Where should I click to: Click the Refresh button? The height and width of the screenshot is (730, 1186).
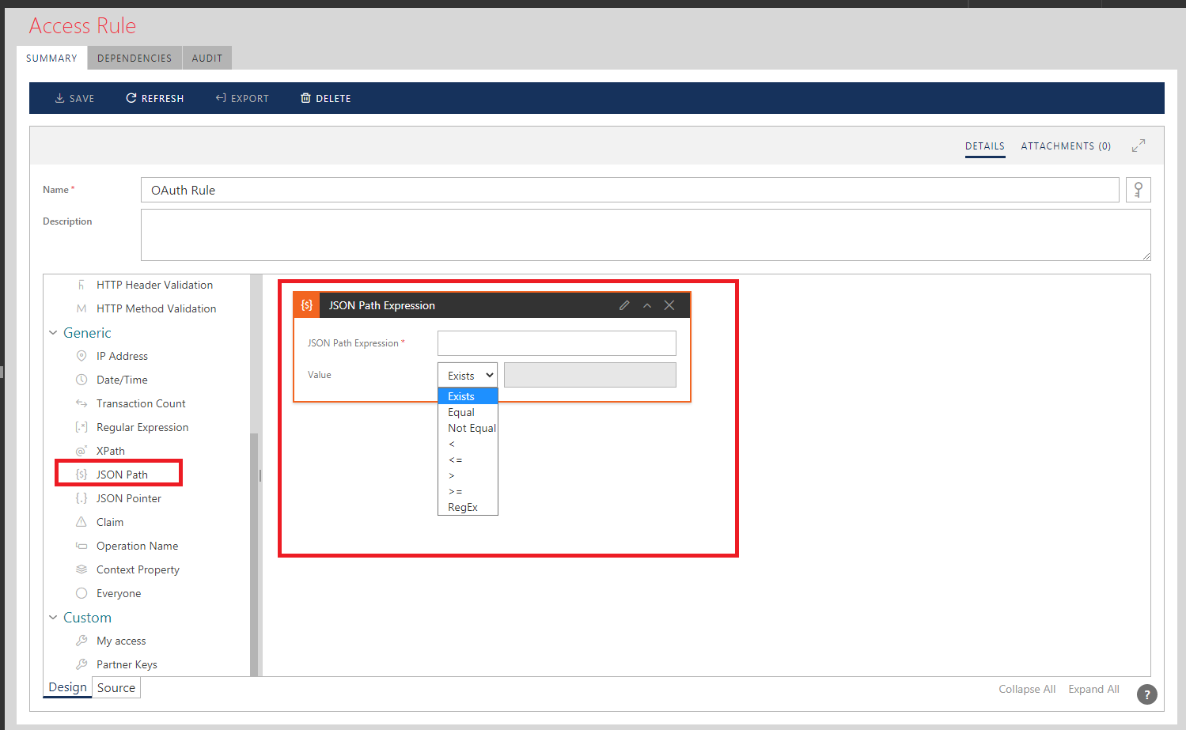[x=154, y=98]
